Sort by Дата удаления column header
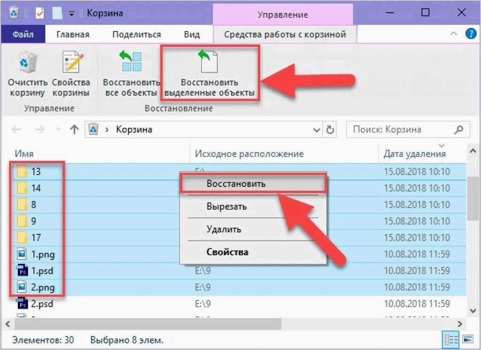Viewport: 481px width, 350px height. (x=414, y=154)
